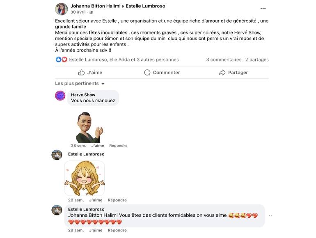Click the Commenter speech bubble icon

coord(147,73)
